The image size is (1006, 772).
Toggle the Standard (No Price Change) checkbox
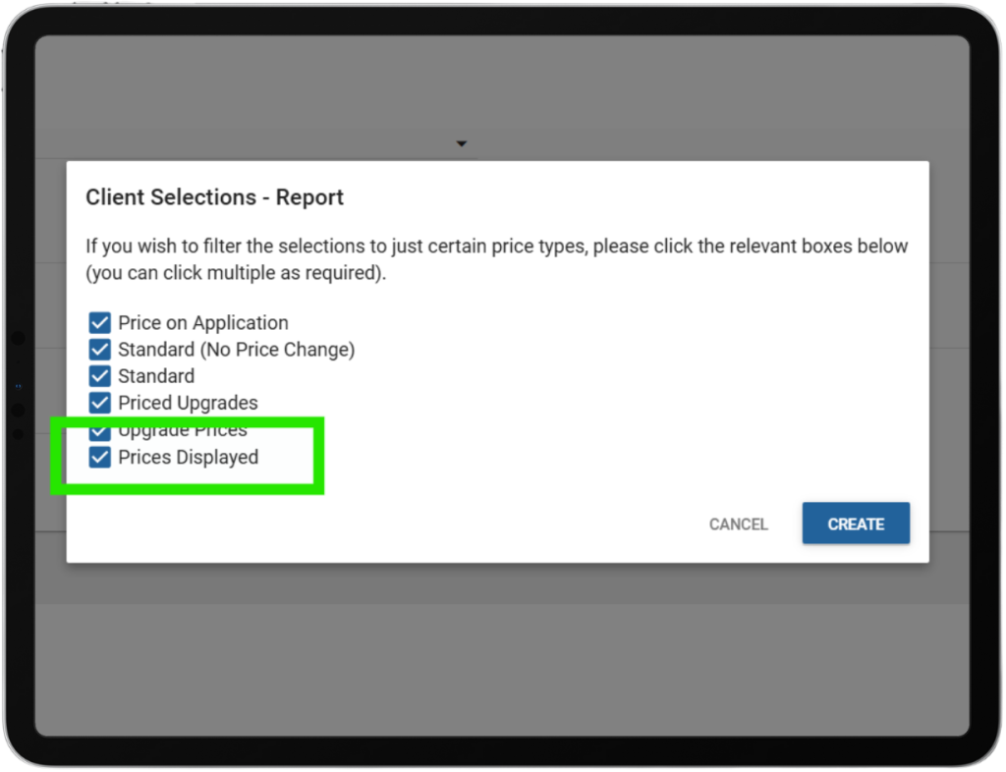click(99, 350)
